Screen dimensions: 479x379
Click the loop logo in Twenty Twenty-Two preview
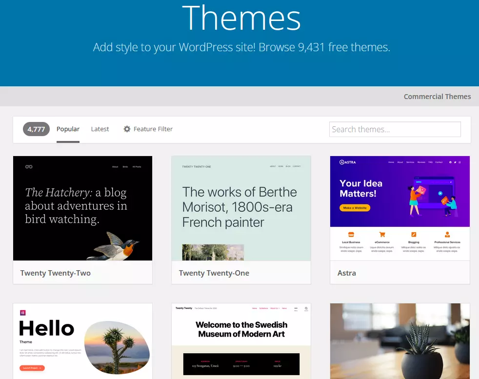(29, 167)
